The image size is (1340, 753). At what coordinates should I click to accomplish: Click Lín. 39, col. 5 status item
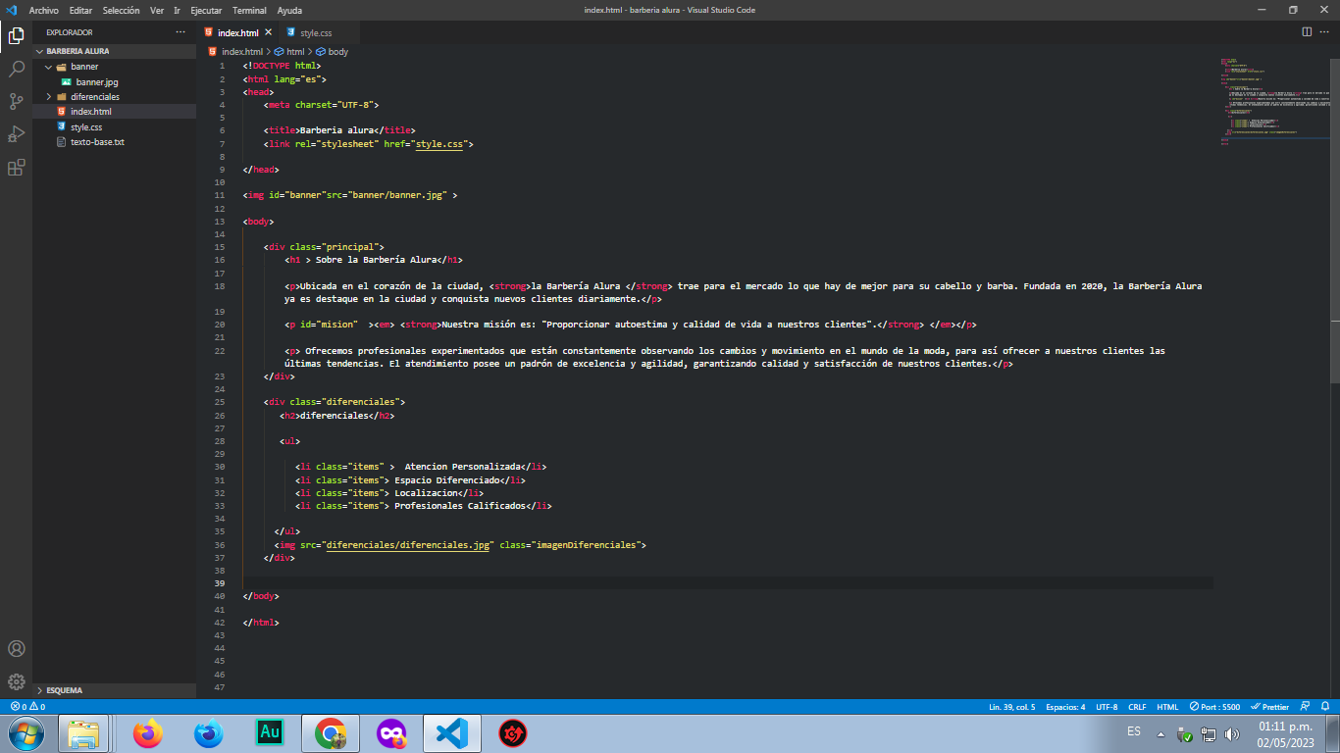point(1012,706)
